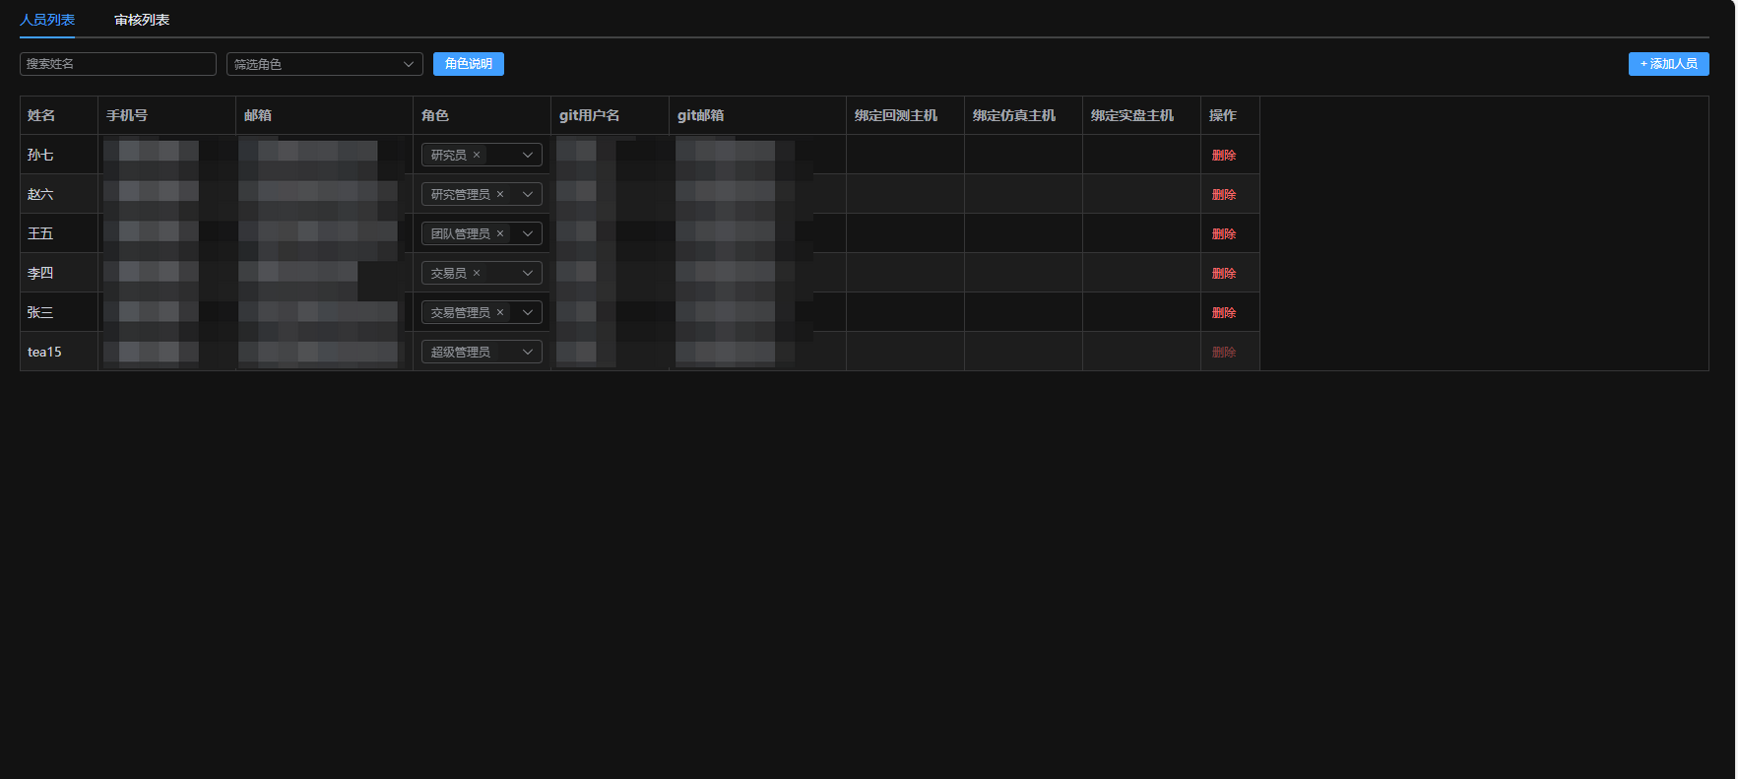Image resolution: width=1738 pixels, height=779 pixels.
Task: Remove the 交易管理员 tag from 张三's role
Action: click(500, 312)
